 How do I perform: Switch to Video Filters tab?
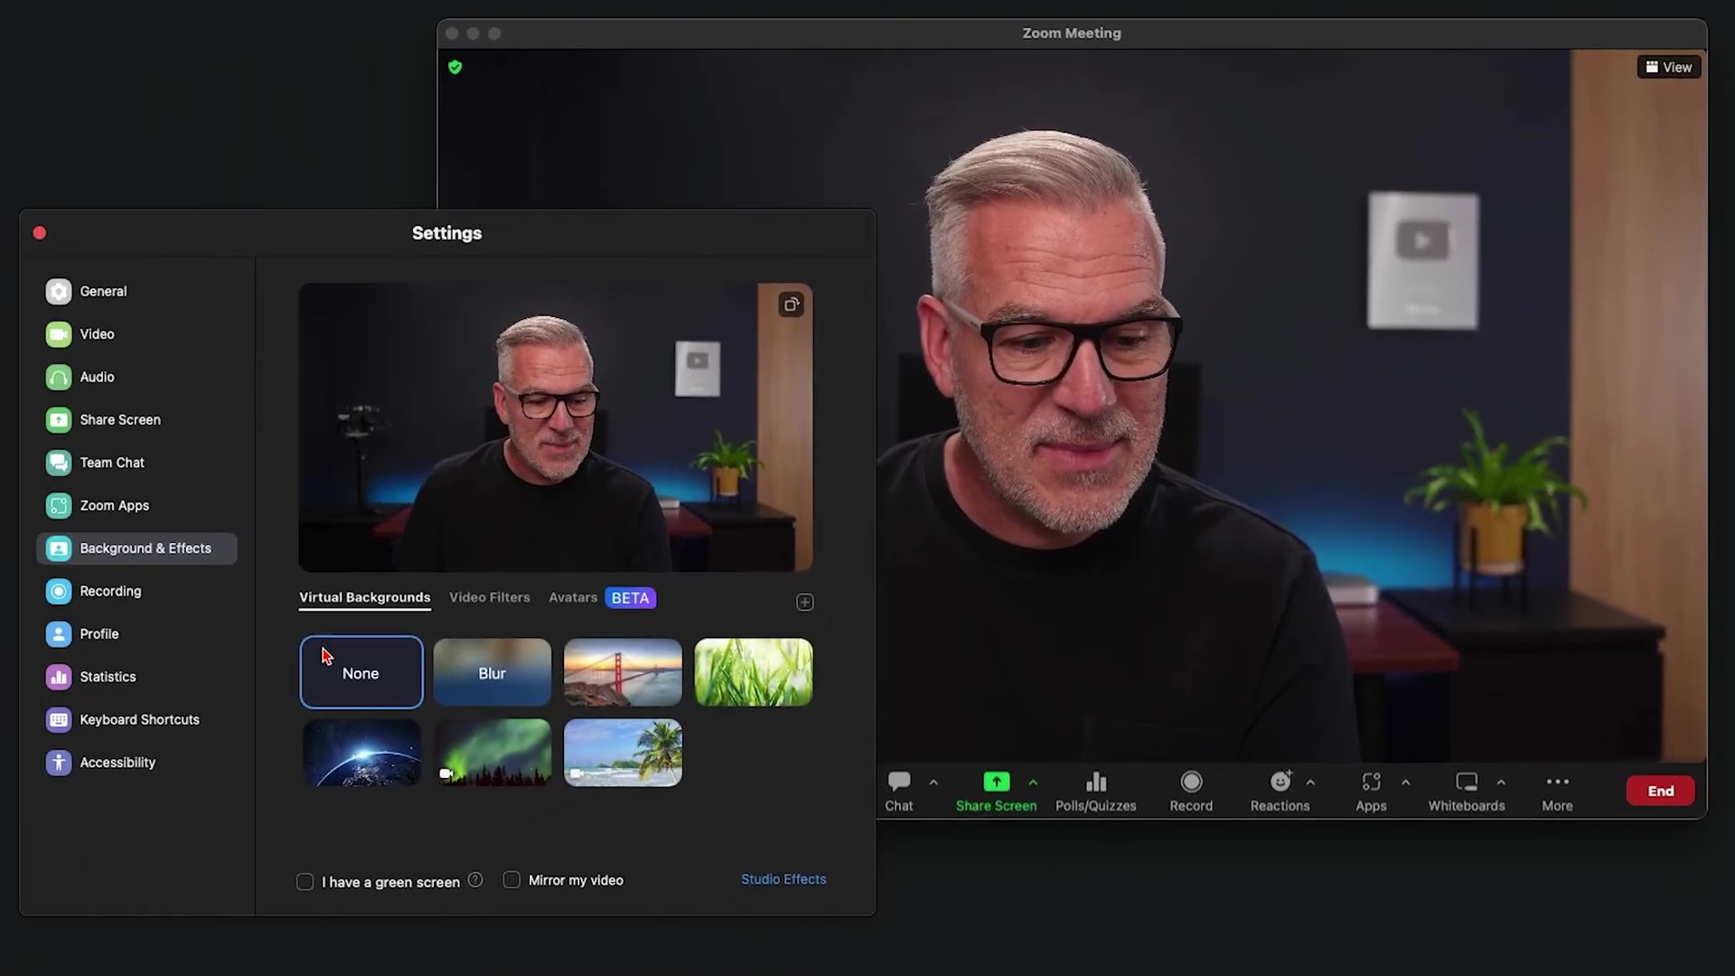pyautogui.click(x=489, y=596)
